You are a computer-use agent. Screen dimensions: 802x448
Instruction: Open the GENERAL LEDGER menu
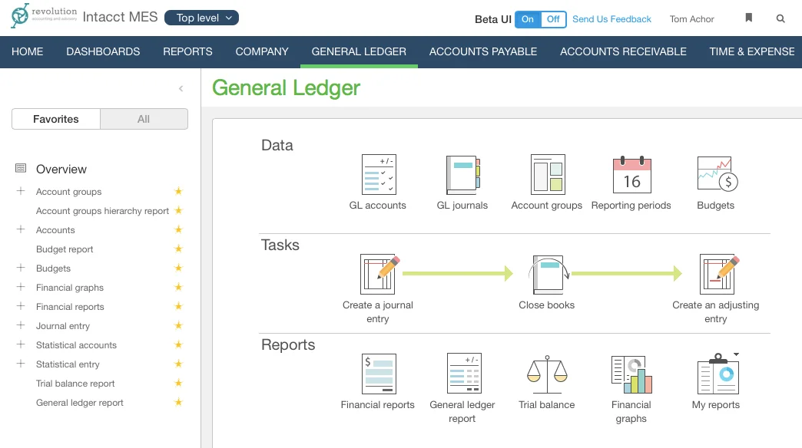[359, 51]
